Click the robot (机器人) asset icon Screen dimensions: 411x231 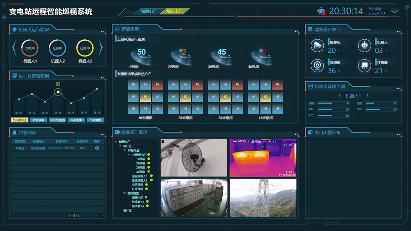pyautogui.click(x=364, y=46)
